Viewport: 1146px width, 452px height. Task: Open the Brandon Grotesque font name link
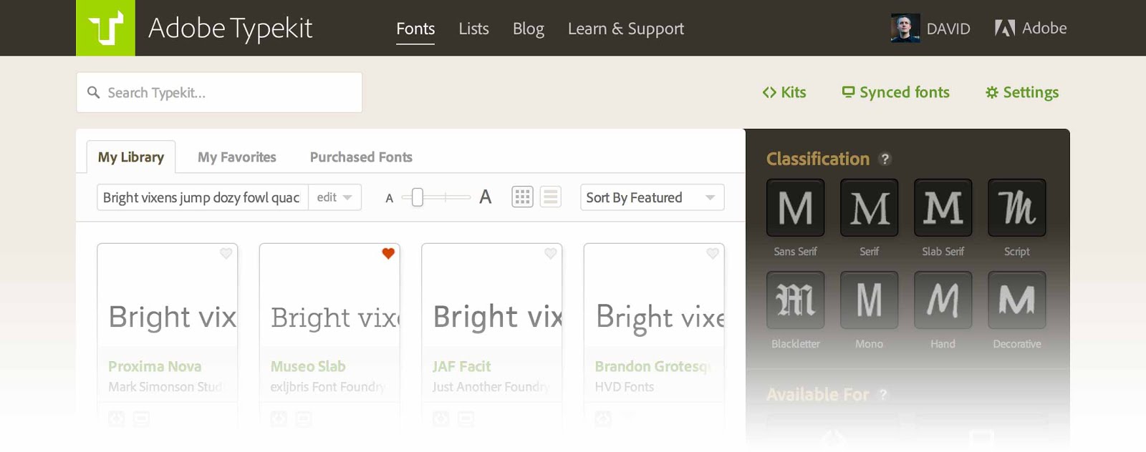tap(653, 366)
